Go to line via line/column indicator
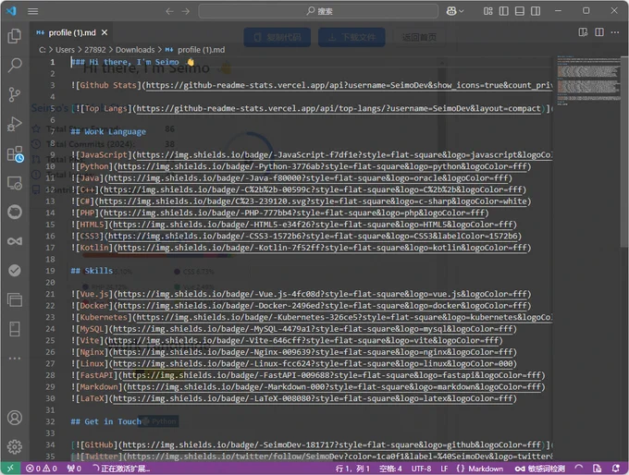Screen dimensions: 629x475 (352, 469)
